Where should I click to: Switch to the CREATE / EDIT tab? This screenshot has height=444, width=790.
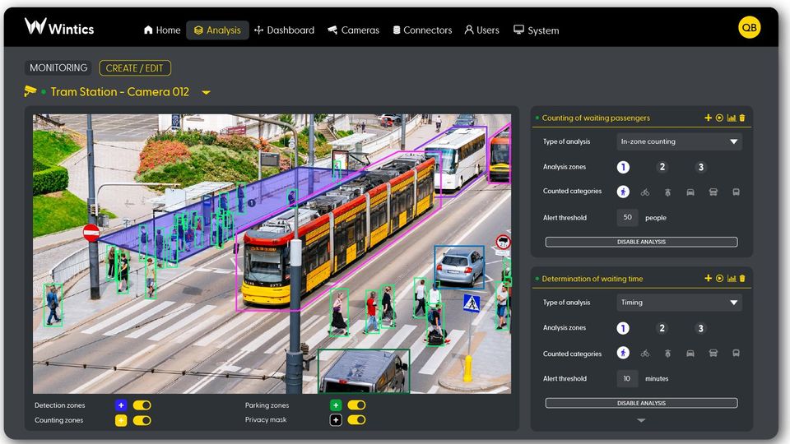(135, 68)
